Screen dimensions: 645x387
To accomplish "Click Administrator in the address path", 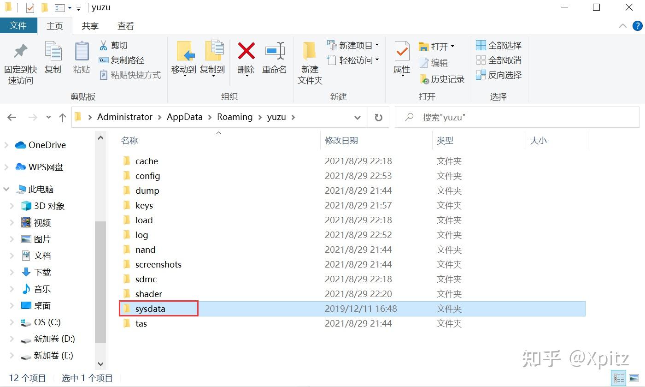I will click(x=124, y=117).
